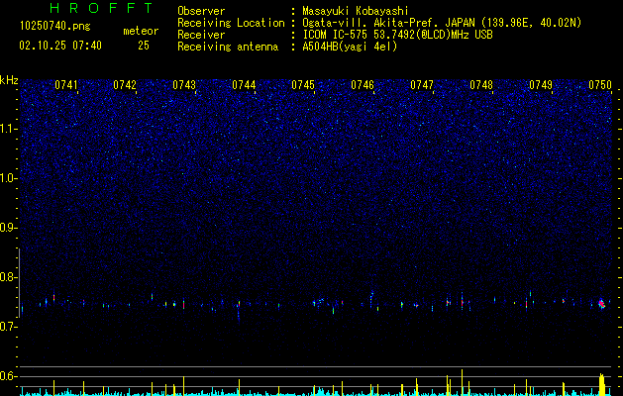
Task: Click the Receiving Location label
Action: 231,23
